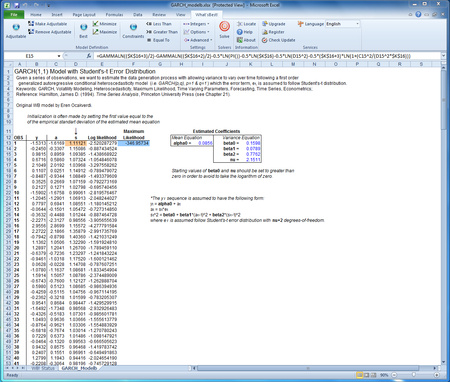This screenshot has height=382, width=450.
Task: Click the Check Update icon
Action: coord(265,40)
